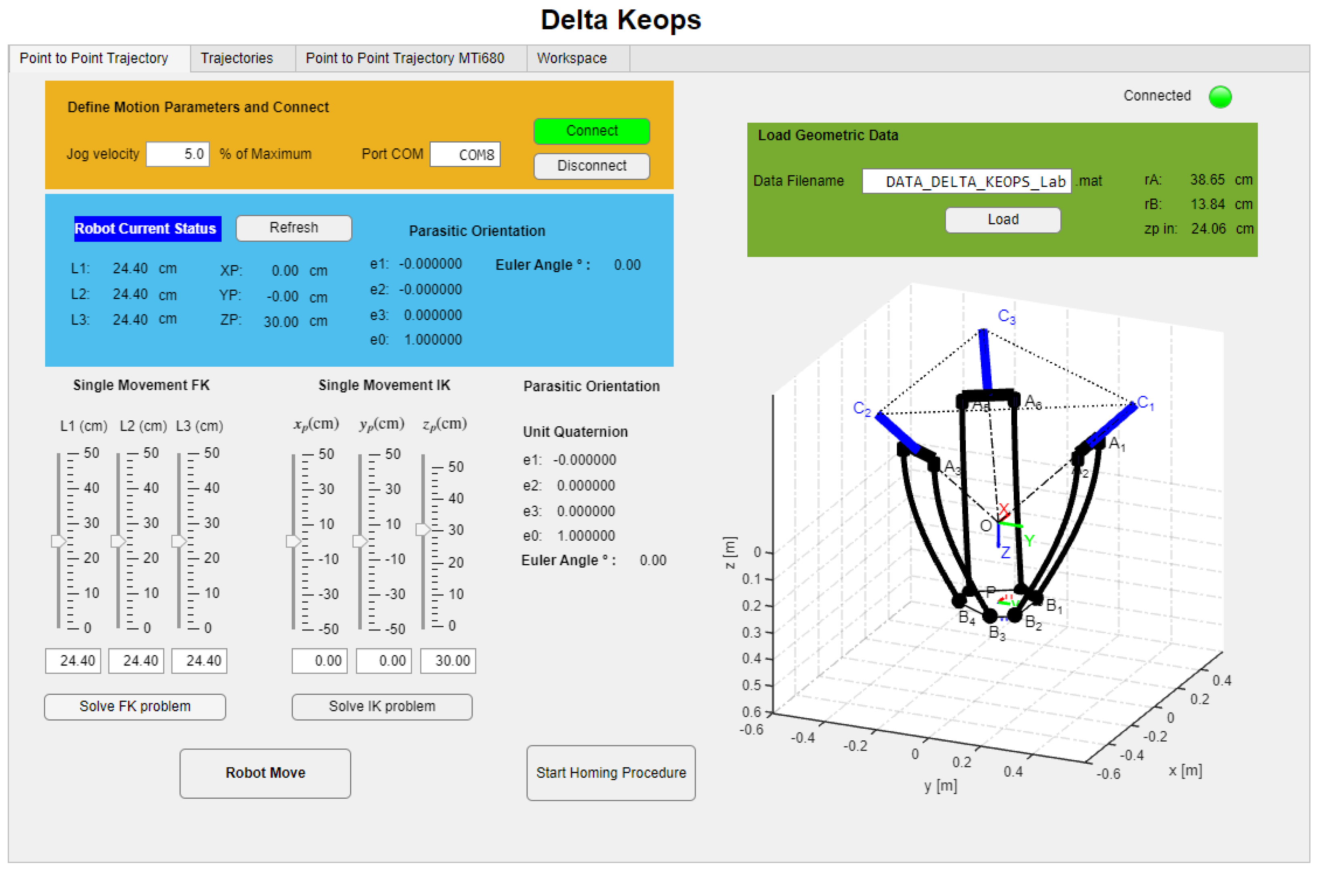Switch to the Trajectories tab
Image resolution: width=1317 pixels, height=870 pixels.
pyautogui.click(x=236, y=58)
